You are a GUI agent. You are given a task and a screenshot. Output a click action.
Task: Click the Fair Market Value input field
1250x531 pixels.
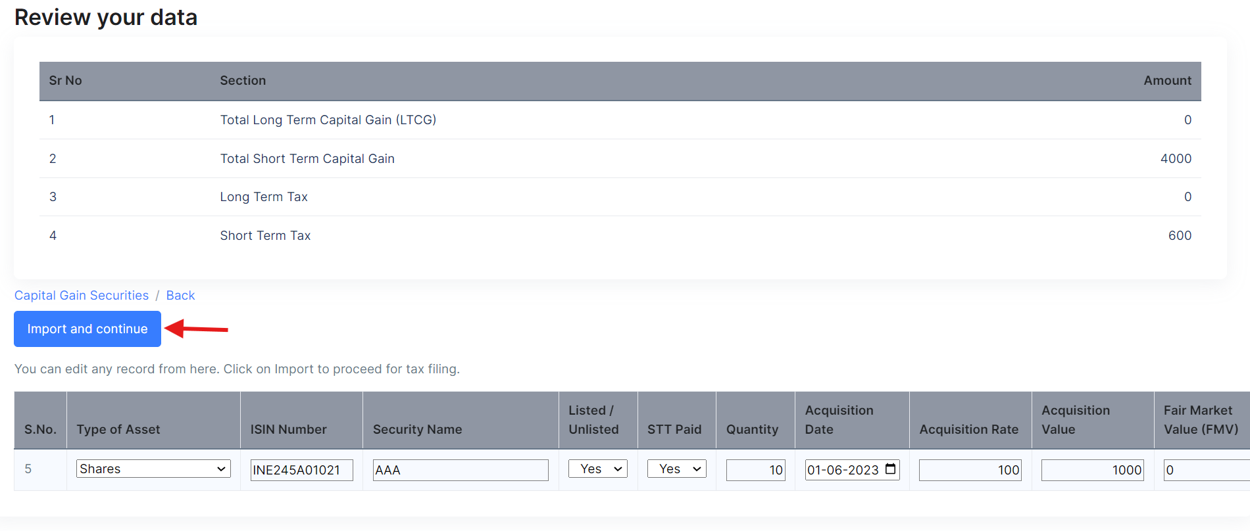click(1205, 470)
